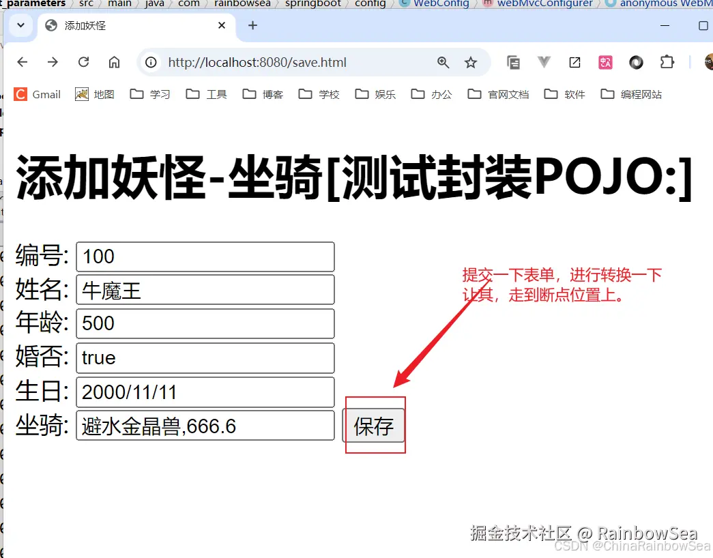Click the zoom magnifier icon in address bar
The height and width of the screenshot is (558, 713).
click(443, 61)
